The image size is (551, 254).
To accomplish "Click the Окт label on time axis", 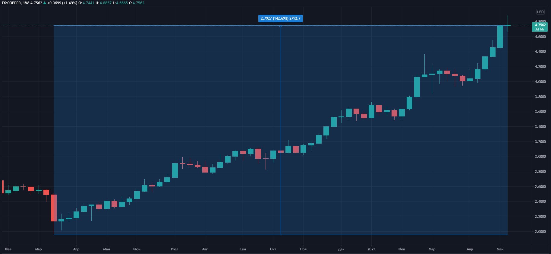I will pyautogui.click(x=273, y=249).
